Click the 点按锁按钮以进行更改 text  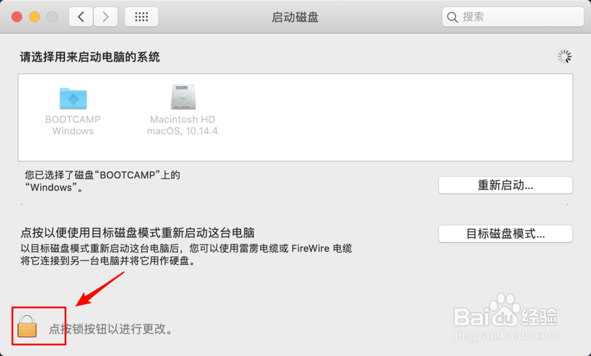(112, 329)
